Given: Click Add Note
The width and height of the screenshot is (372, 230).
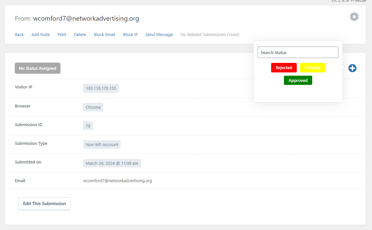Looking at the screenshot, I should click(x=40, y=34).
